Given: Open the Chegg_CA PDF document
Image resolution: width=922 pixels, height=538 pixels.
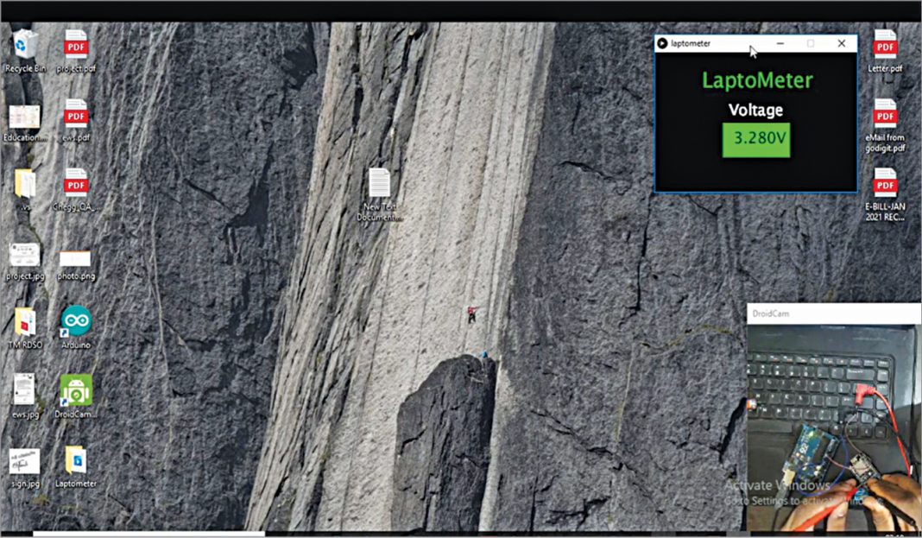Looking at the screenshot, I should tap(75, 184).
